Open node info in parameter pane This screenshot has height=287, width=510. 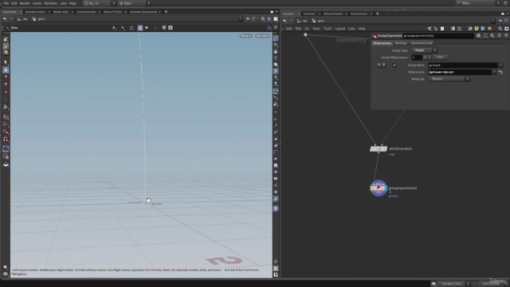[x=500, y=36]
